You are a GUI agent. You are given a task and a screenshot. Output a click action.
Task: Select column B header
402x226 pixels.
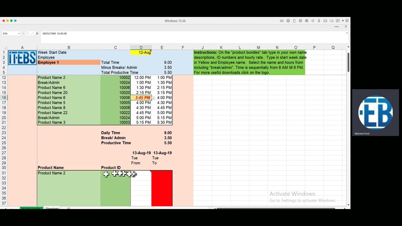point(69,47)
